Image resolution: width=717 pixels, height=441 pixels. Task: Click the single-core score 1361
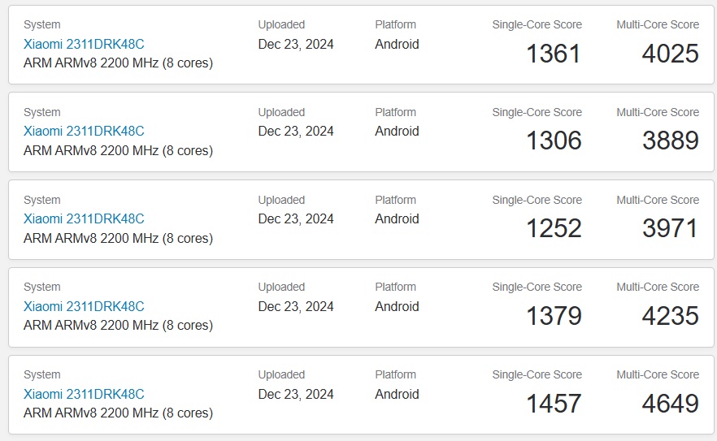coord(554,54)
